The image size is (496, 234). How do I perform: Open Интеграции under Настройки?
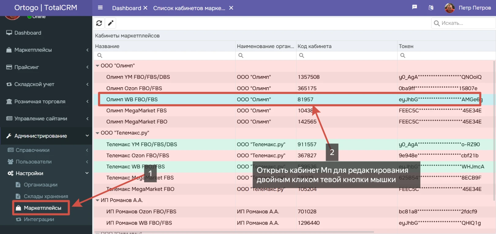click(39, 219)
